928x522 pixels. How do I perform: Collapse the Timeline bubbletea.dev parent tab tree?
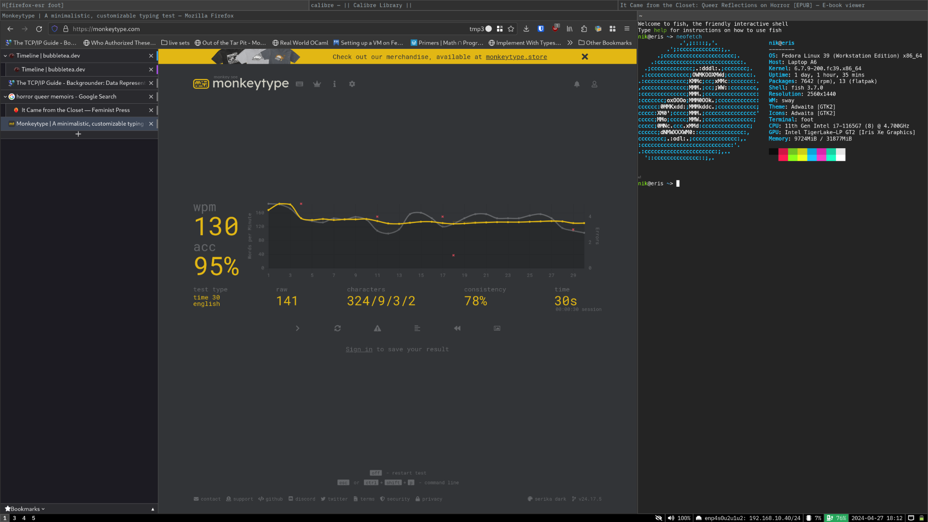[x=5, y=56]
